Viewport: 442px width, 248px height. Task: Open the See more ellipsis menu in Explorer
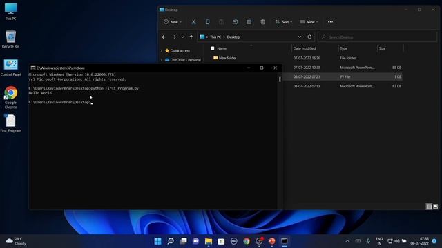pos(330,22)
